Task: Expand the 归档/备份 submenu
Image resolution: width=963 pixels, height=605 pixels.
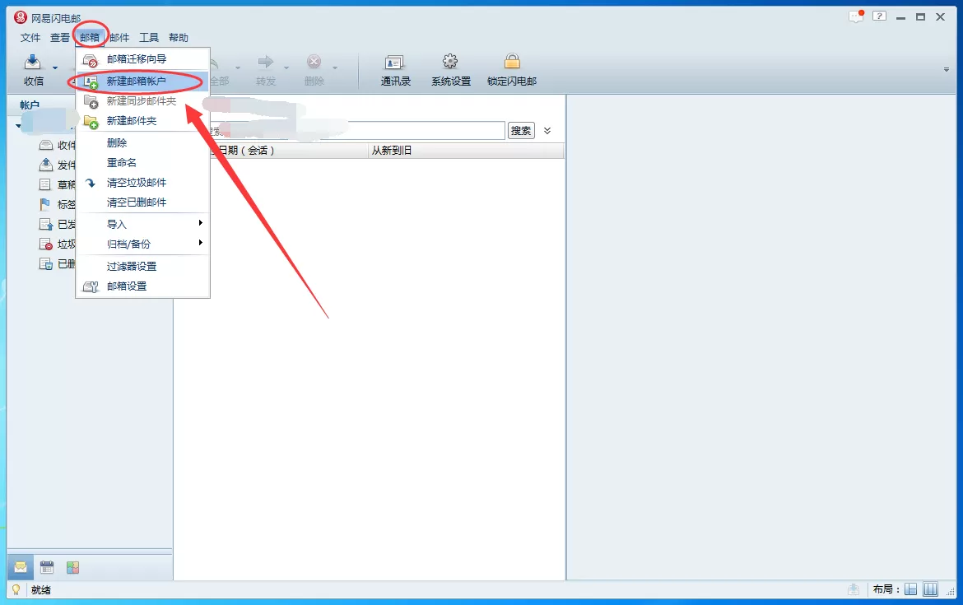Action: [142, 244]
